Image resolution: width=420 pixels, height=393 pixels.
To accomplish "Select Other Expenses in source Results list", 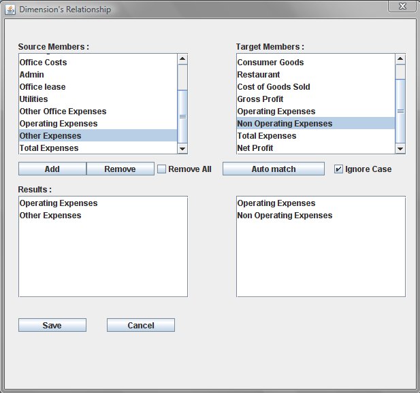I will (x=50, y=216).
